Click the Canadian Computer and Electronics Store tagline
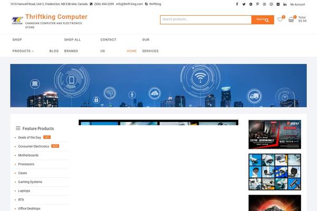The width and height of the screenshot is (317, 211). tap(53, 25)
